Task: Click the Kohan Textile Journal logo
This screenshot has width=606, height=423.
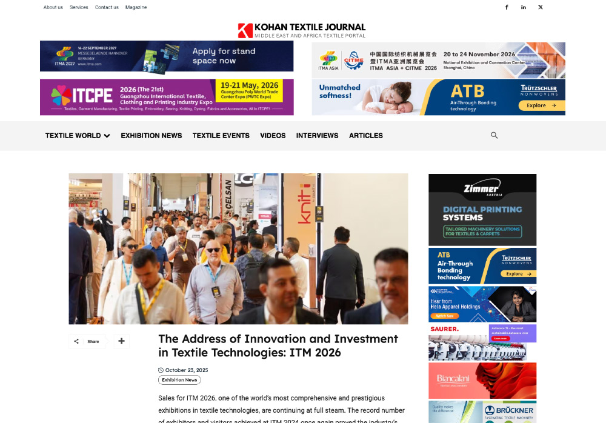Action: 302,30
